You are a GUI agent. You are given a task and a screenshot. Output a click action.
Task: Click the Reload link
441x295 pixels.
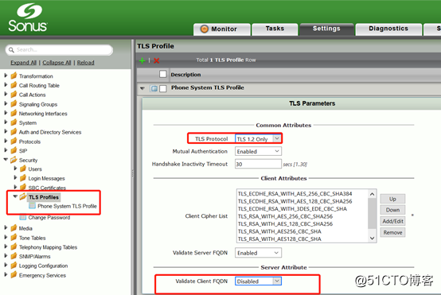[85, 63]
